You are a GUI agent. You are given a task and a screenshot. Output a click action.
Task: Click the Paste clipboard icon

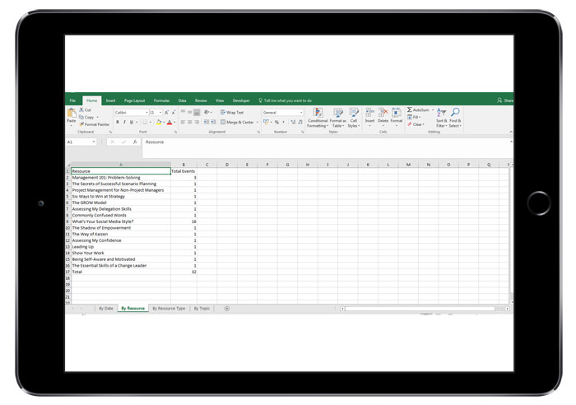point(72,113)
